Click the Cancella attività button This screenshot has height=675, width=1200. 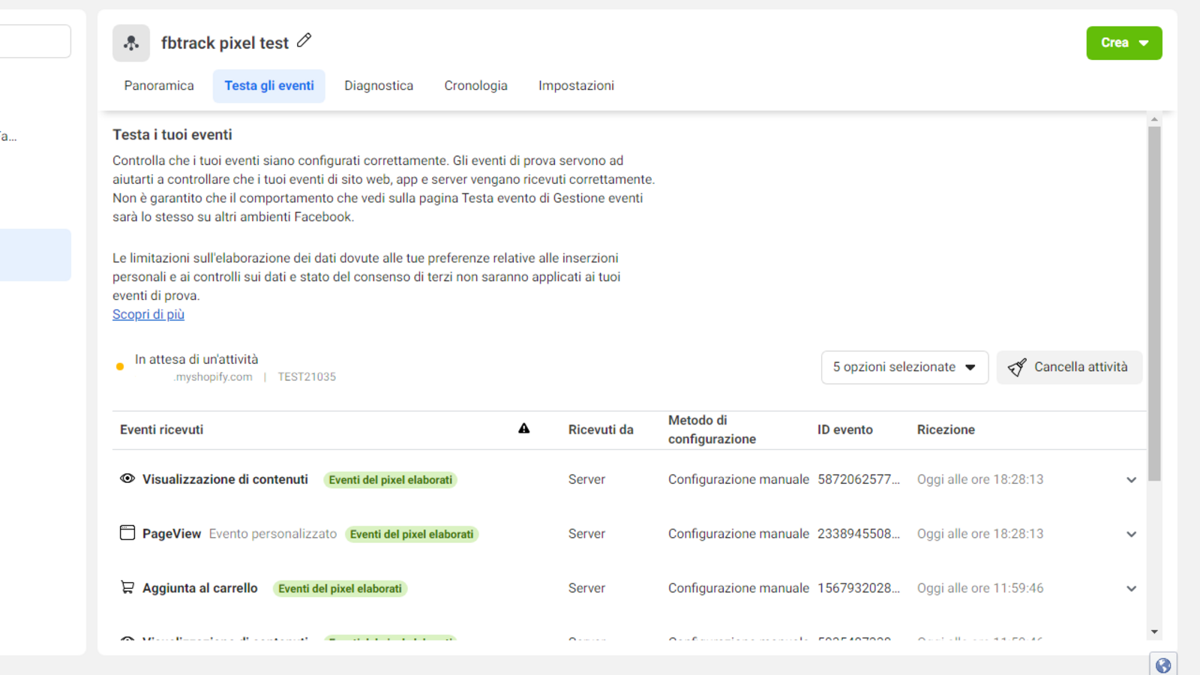[x=1069, y=367]
